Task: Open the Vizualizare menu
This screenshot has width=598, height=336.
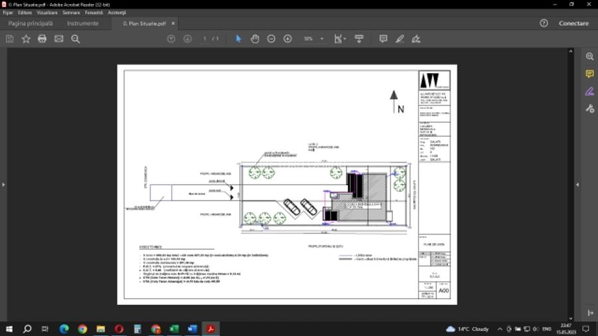Action: tap(47, 13)
